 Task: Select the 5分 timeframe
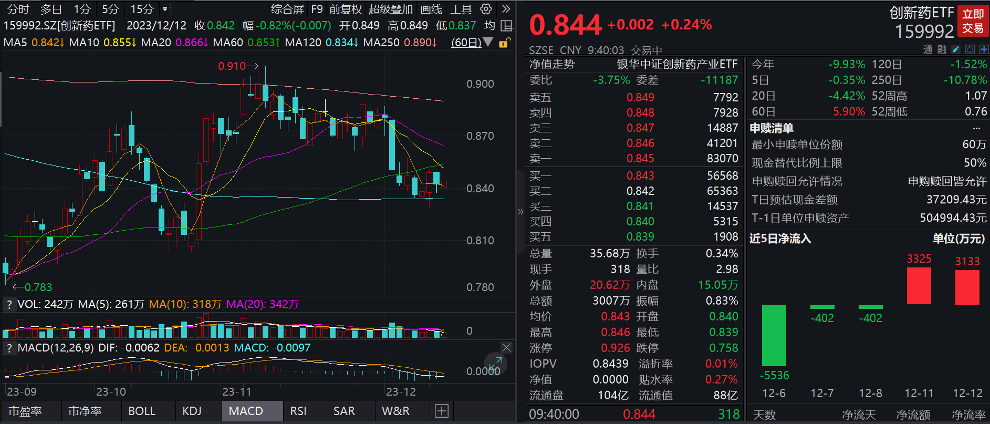(x=110, y=9)
